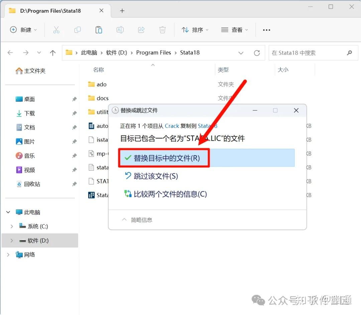Collapse 此电脑 in the navigation tree
Screen dimensions: 361x315
point(8,212)
